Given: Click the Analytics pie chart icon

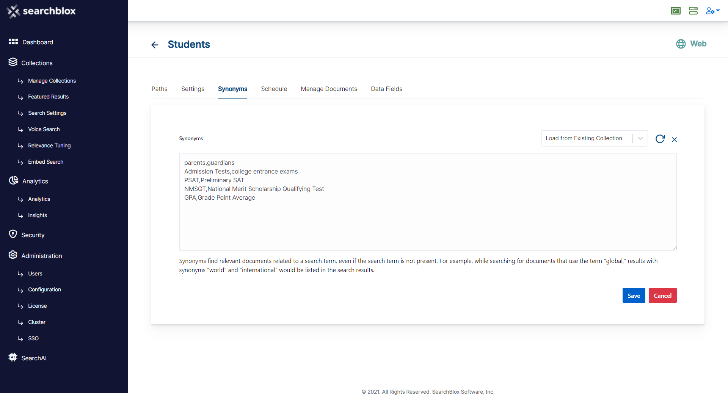Looking at the screenshot, I should click(14, 180).
